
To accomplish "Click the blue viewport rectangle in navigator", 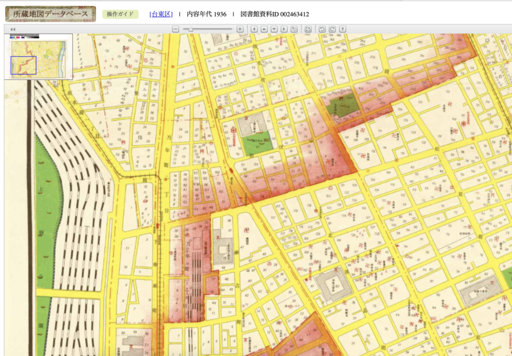I will point(23,65).
